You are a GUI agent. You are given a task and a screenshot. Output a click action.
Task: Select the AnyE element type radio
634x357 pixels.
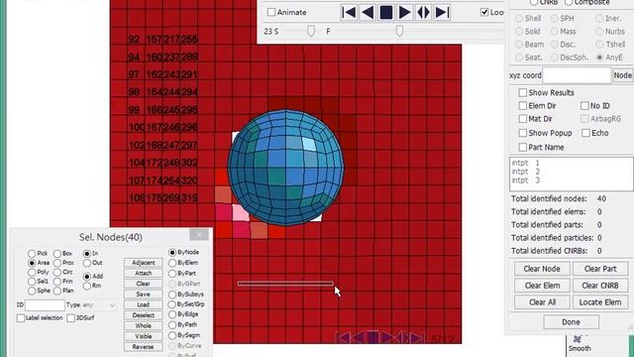pos(600,58)
